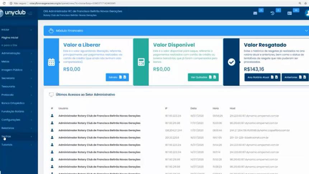The width and height of the screenshot is (309, 174).
Task: Click the checkmark icon on Valor Resgatado
Action: tap(231, 62)
